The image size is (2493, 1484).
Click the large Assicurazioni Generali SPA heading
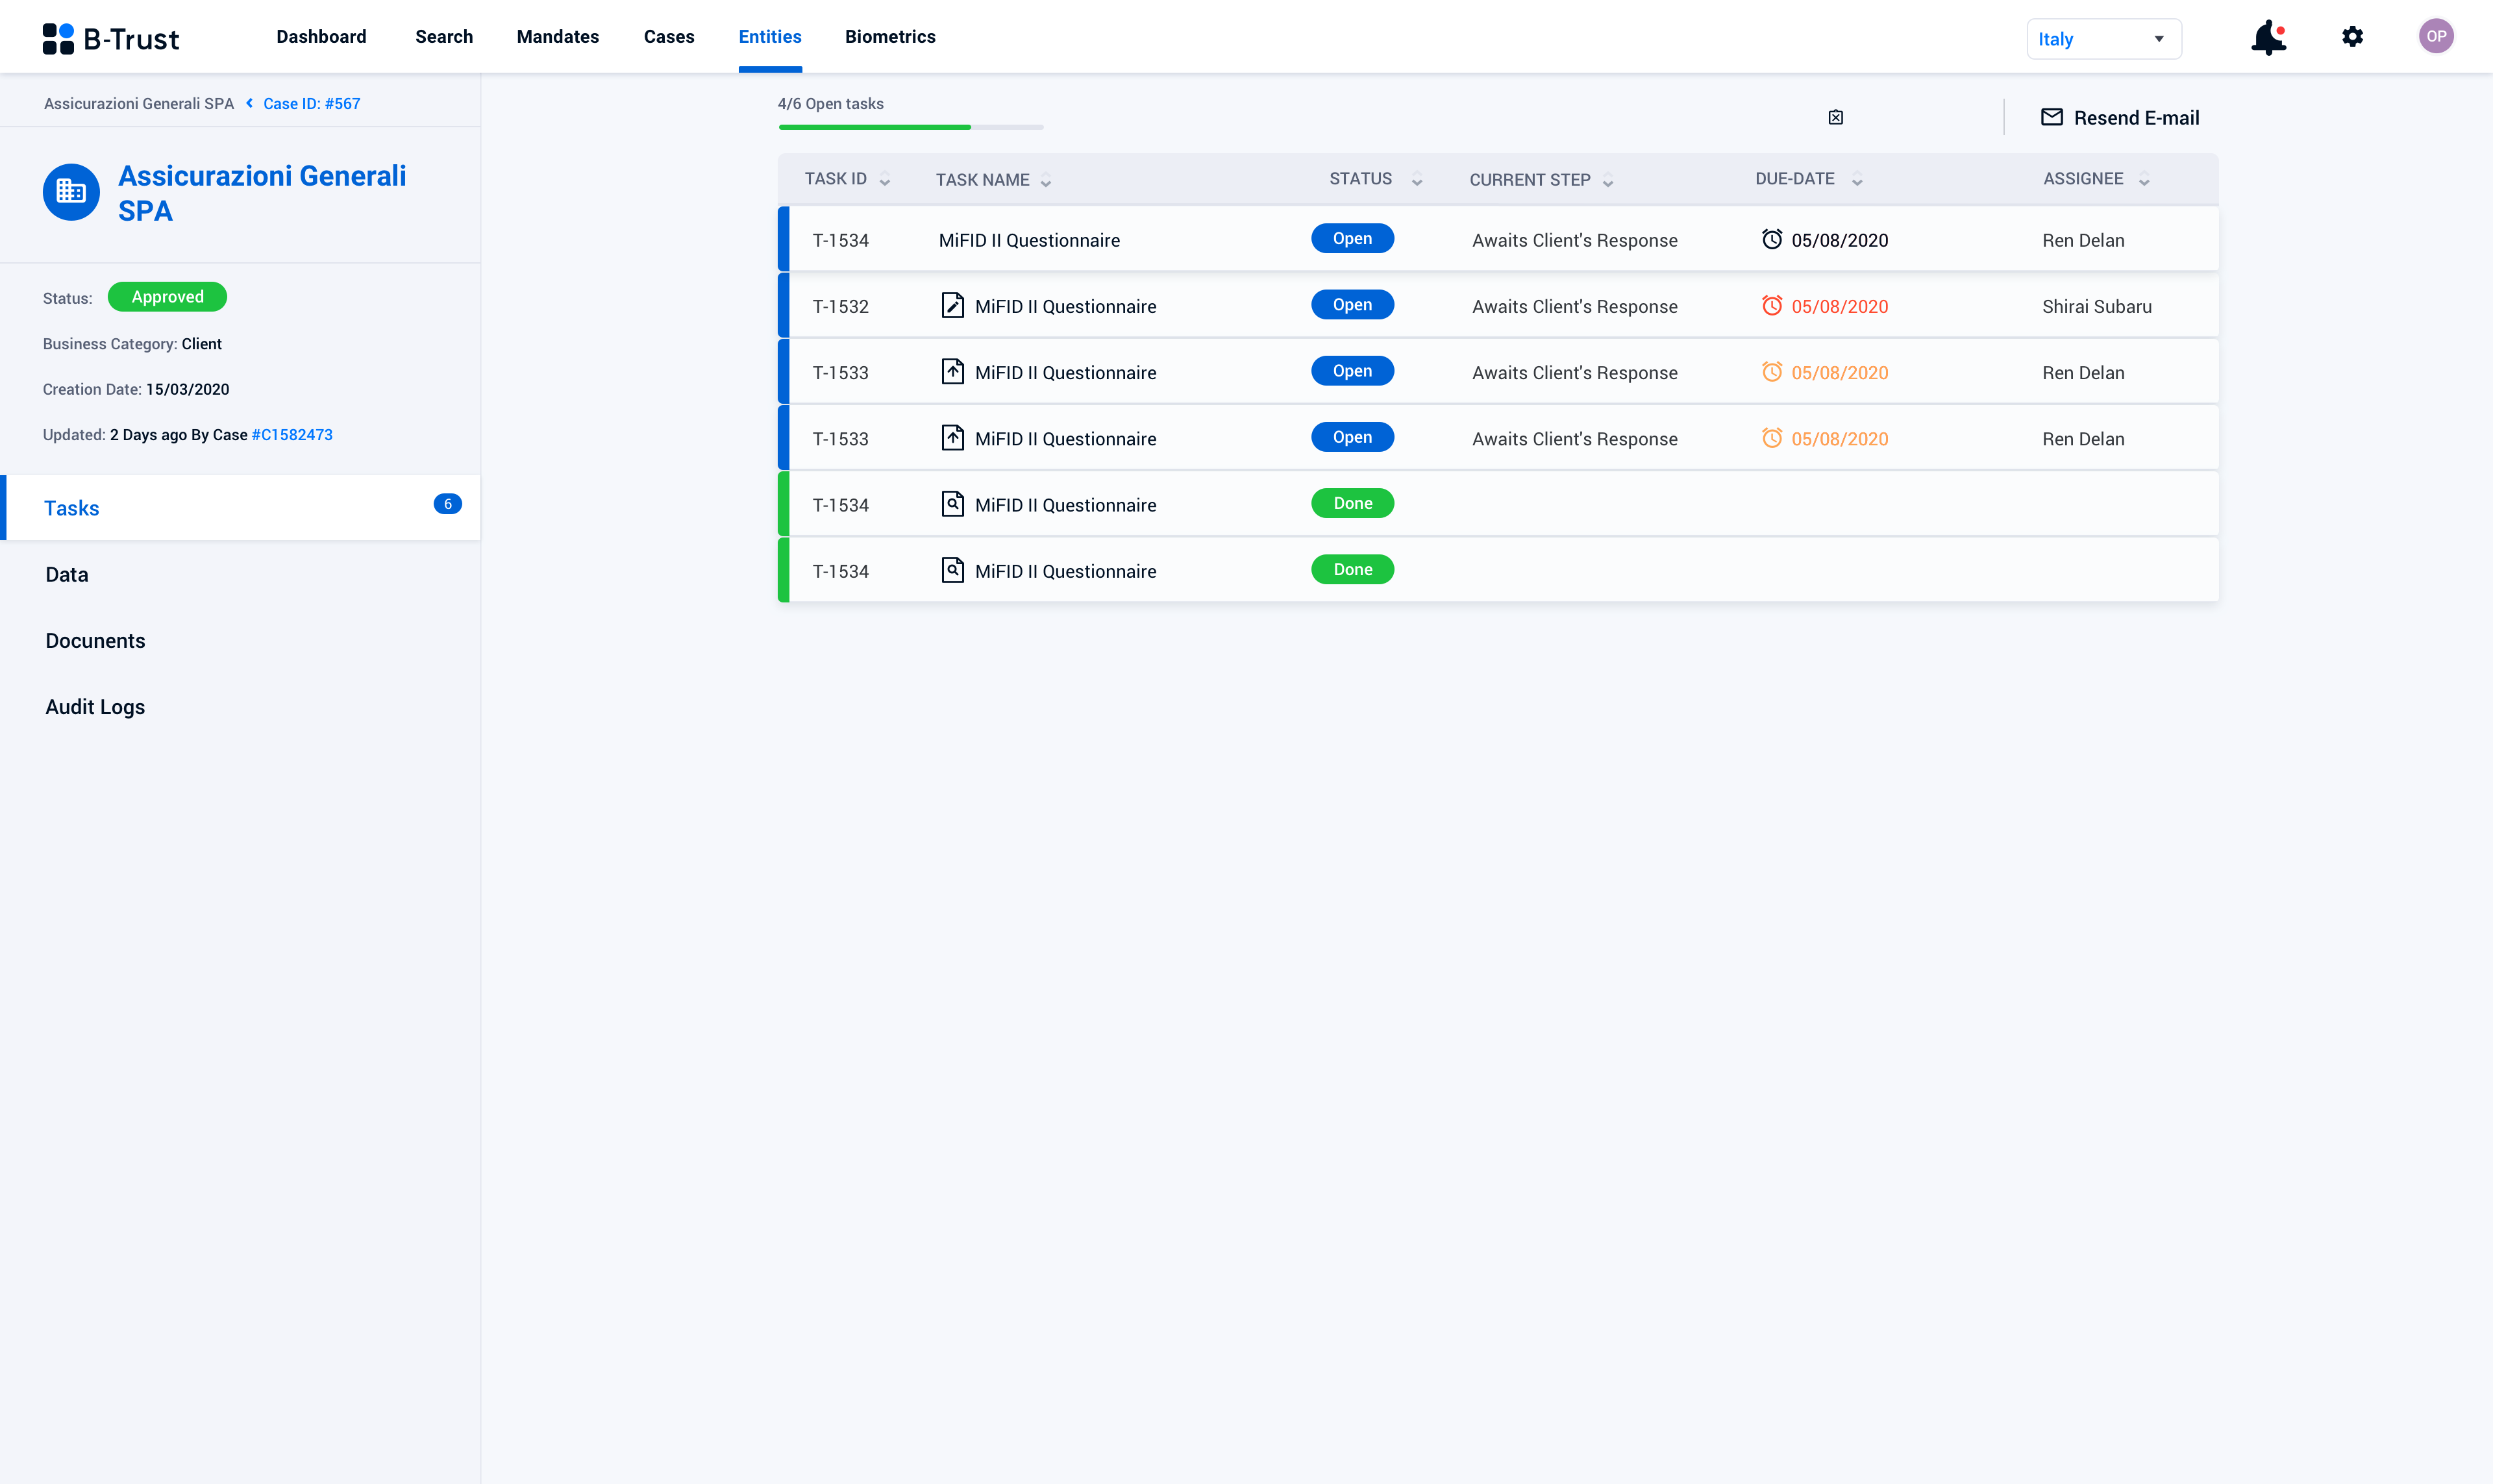(262, 193)
